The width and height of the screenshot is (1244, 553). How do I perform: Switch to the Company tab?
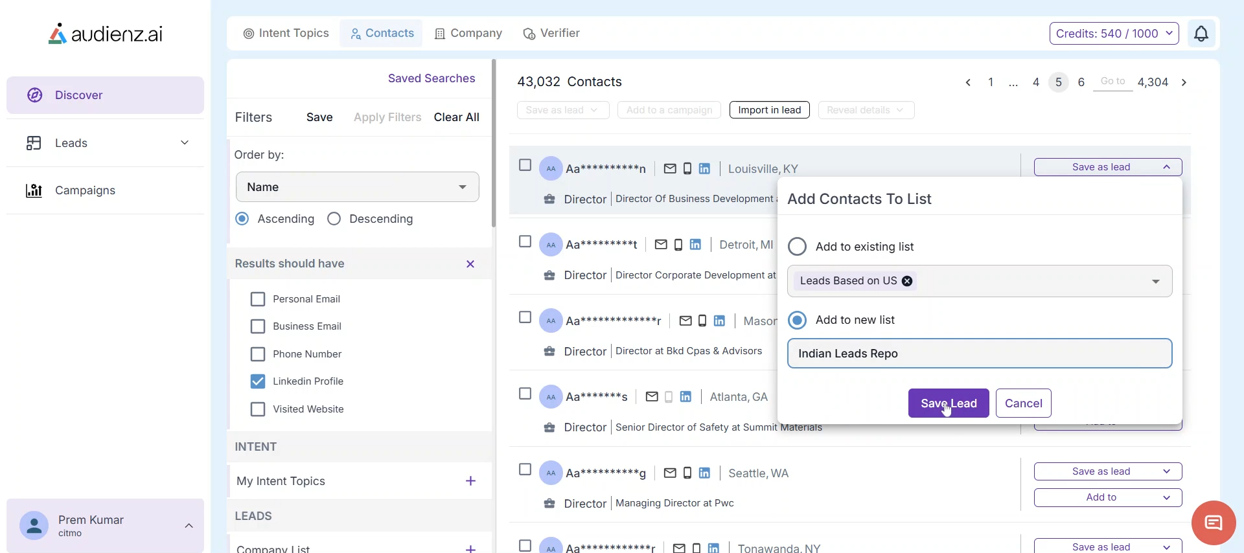[x=468, y=34]
